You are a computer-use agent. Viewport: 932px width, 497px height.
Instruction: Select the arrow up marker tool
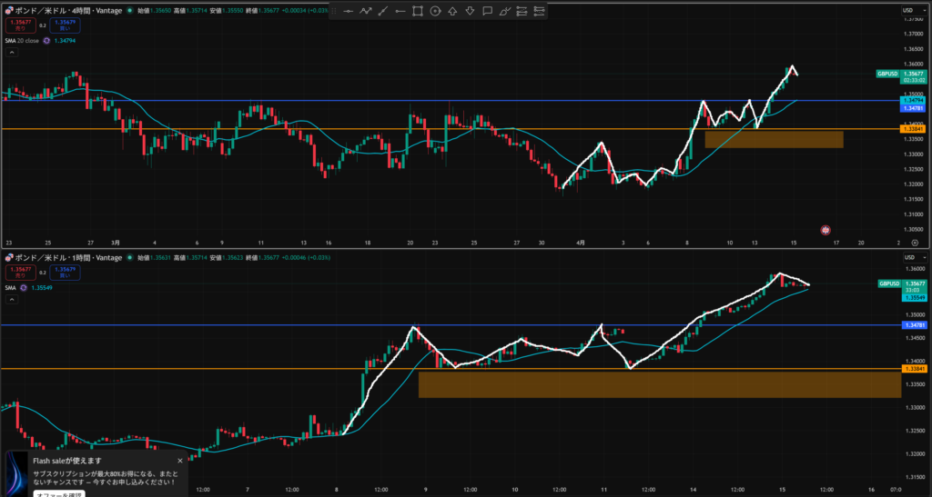[x=452, y=11]
